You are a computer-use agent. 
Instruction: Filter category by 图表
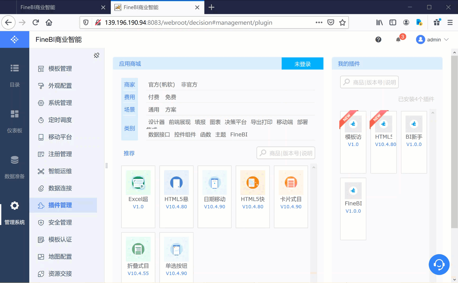[215, 122]
